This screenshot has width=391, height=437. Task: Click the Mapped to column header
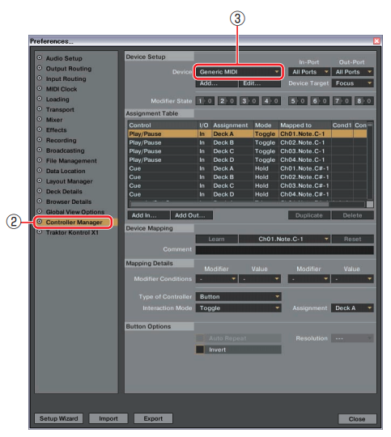pyautogui.click(x=305, y=125)
